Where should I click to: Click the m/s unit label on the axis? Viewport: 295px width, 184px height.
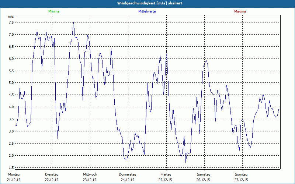pyautogui.click(x=11, y=17)
